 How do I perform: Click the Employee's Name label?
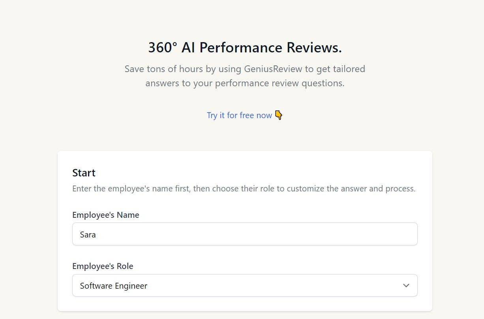[x=105, y=215]
